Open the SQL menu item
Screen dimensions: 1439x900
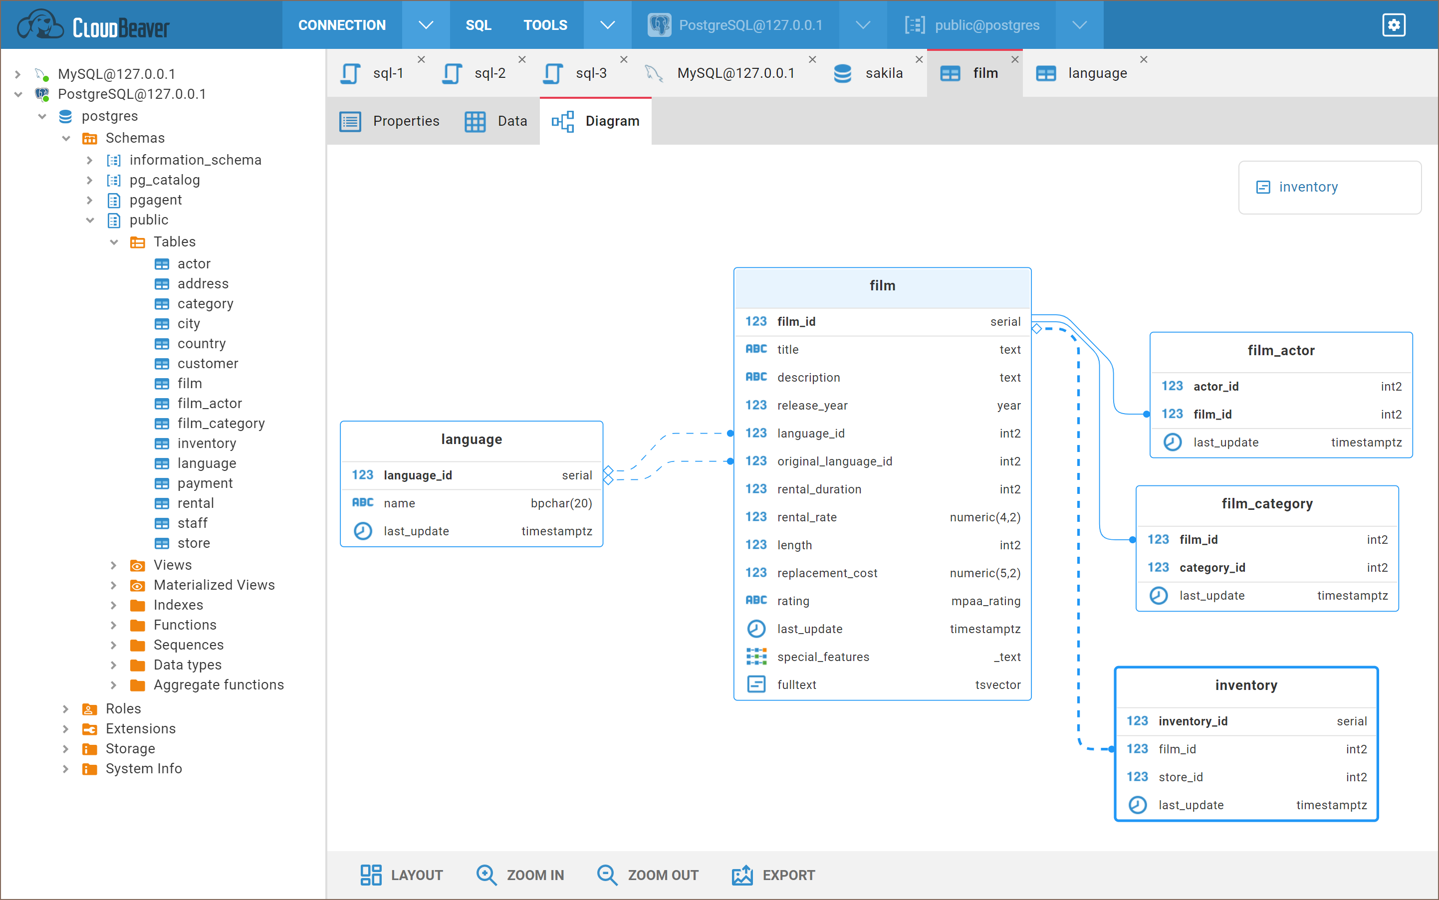tap(478, 24)
